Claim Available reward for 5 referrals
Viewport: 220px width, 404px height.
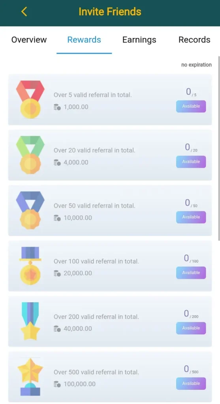pos(191,106)
